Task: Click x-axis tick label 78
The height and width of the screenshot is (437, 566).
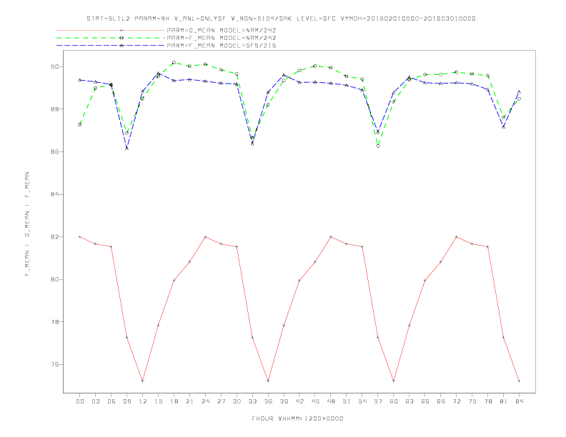Action: coord(488,401)
